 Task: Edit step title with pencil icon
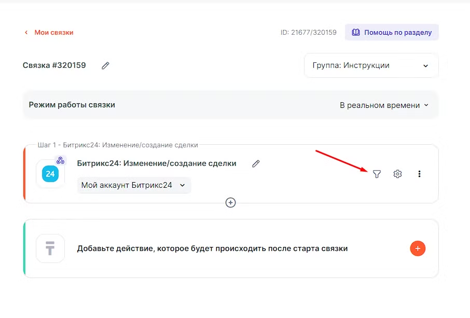click(x=256, y=164)
